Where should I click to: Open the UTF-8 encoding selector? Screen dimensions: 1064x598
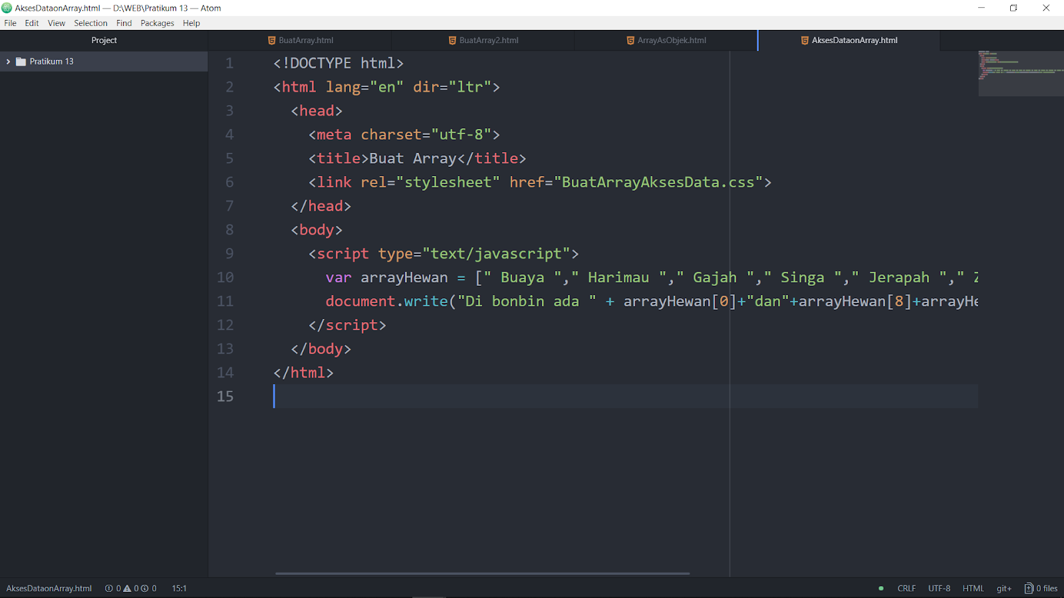click(939, 588)
